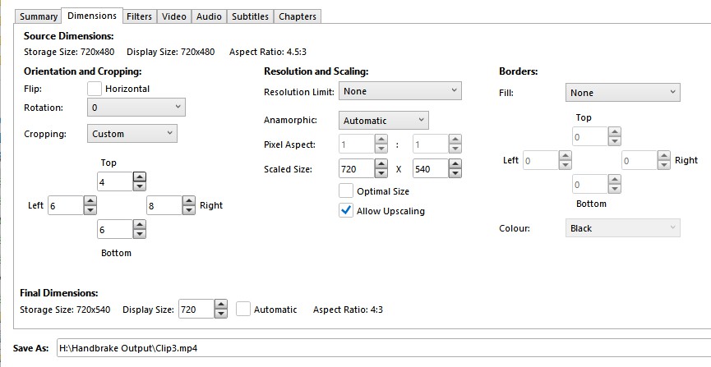Screen dimensions: 711x367
Task: Open the Anamorphic dropdown
Action: tap(384, 121)
